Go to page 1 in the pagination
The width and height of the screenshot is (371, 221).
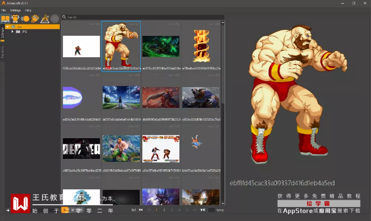[x=156, y=210]
